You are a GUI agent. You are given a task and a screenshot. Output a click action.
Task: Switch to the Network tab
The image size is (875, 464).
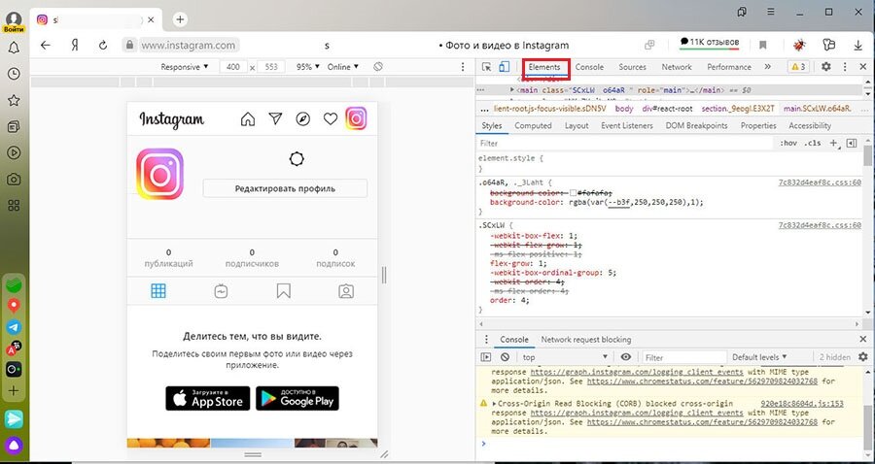[677, 67]
